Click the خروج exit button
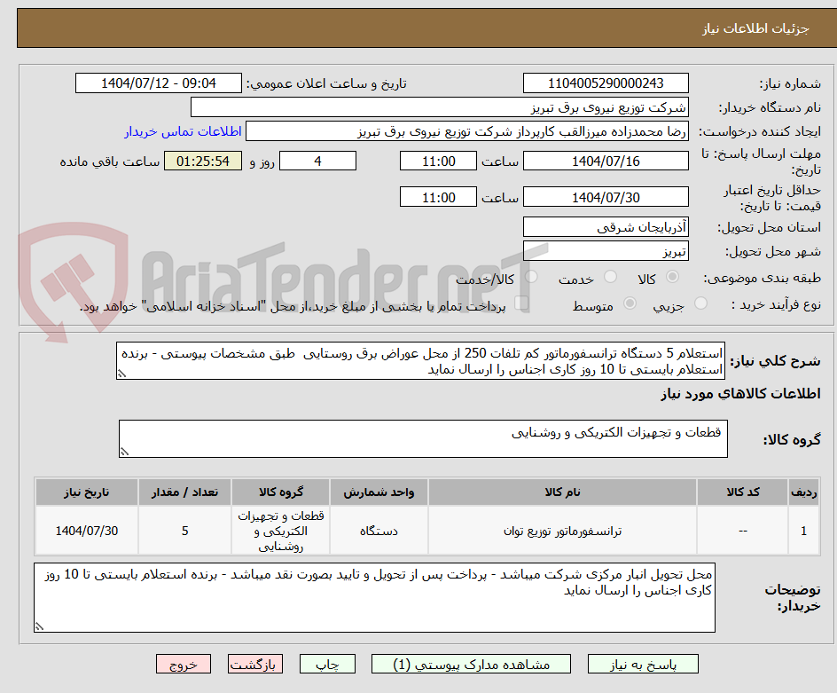Viewport: 837px width, 693px height. point(184,664)
